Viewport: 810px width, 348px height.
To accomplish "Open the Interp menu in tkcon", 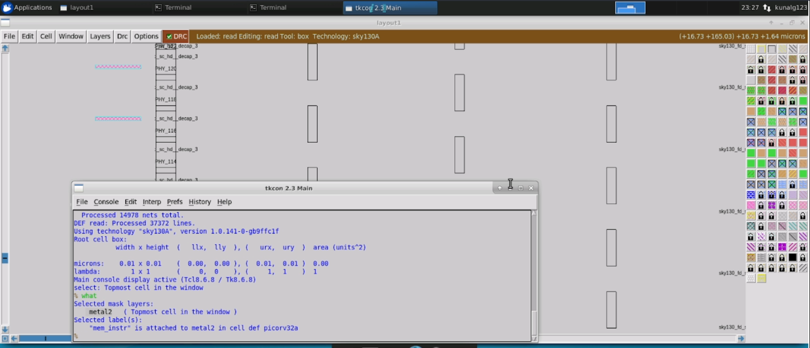I will (152, 202).
